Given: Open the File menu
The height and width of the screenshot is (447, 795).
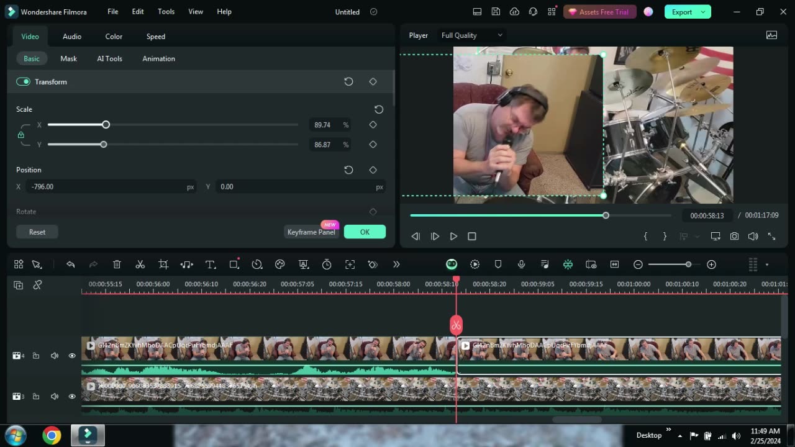Looking at the screenshot, I should pyautogui.click(x=112, y=12).
